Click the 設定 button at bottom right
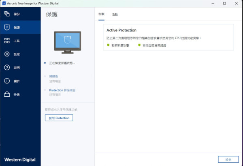243x166 pixels. point(228,160)
